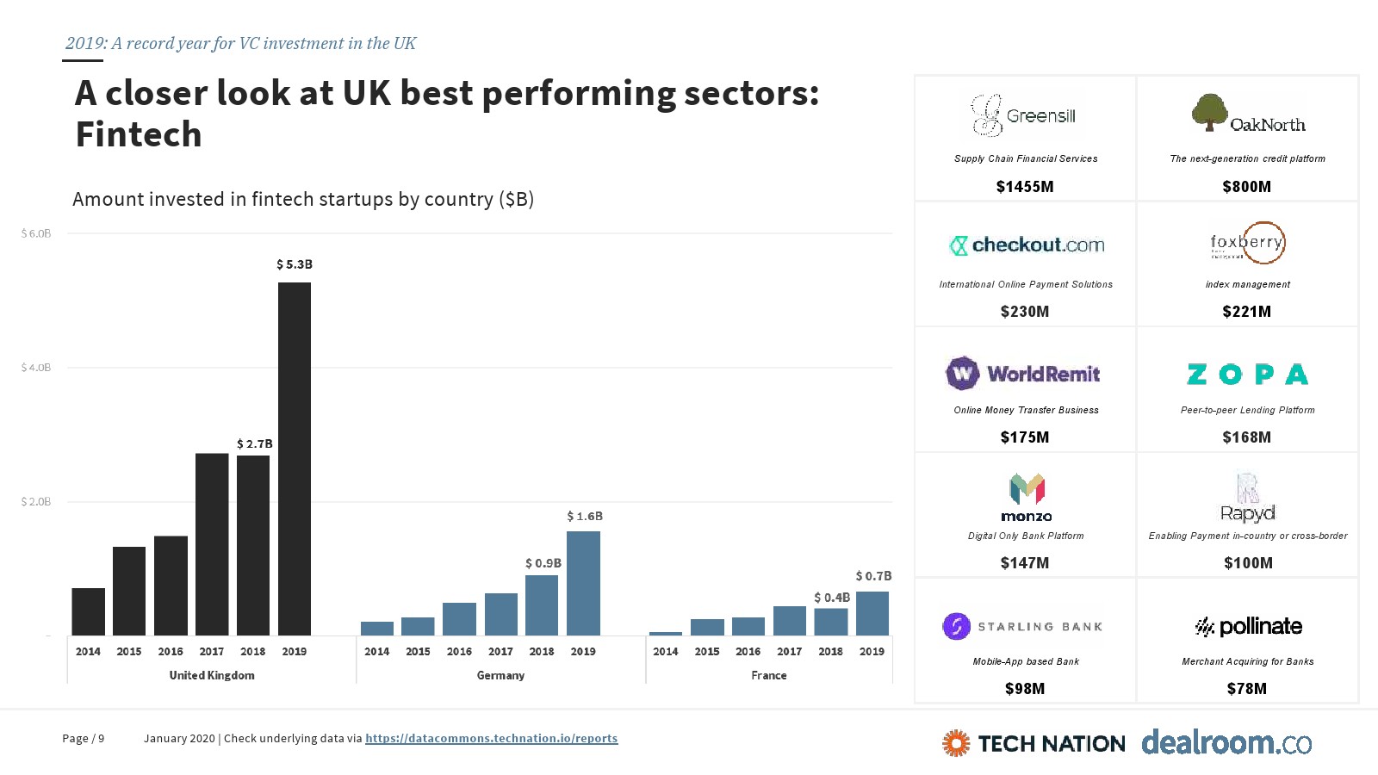1378x775 pixels.
Task: Click the France 2019 $0.7B bar
Action: (x=872, y=613)
